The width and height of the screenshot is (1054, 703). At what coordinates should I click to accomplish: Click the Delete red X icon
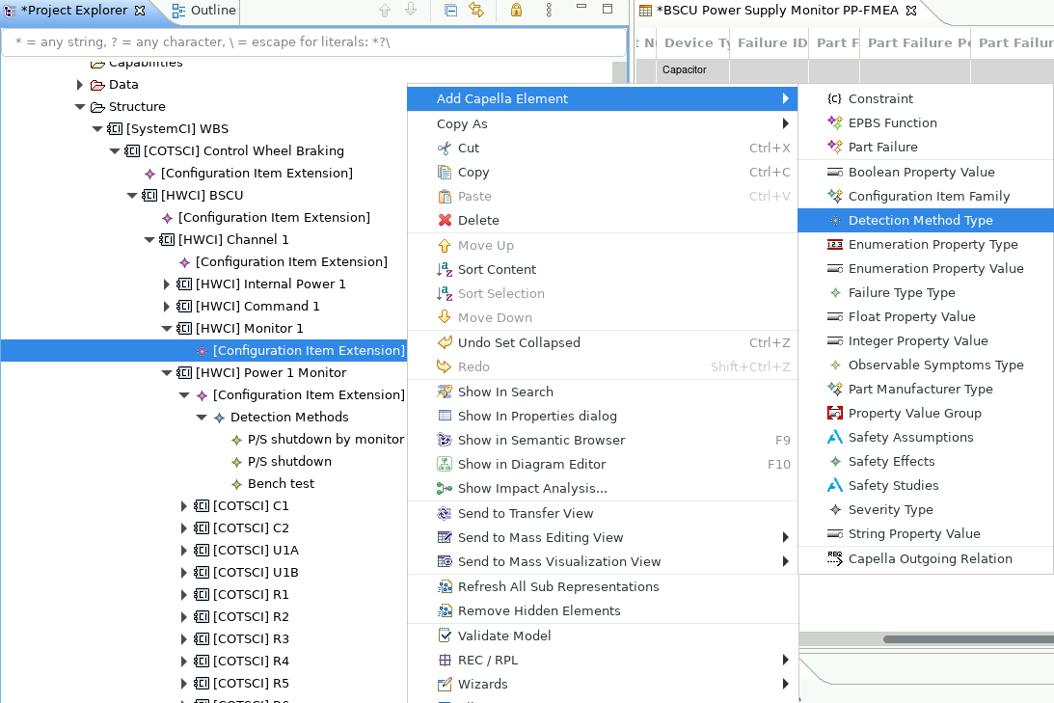click(x=445, y=221)
